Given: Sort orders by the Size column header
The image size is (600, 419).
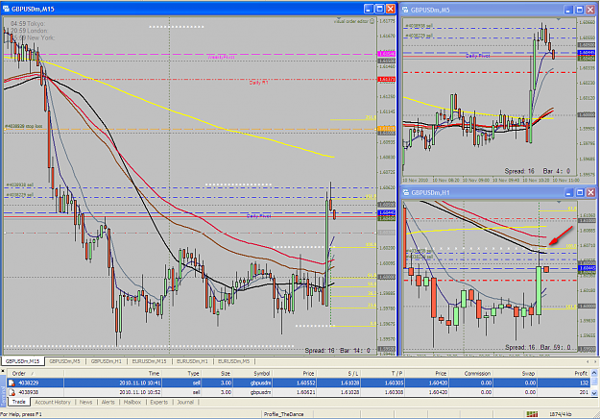Looking at the screenshot, I should click(x=217, y=374).
